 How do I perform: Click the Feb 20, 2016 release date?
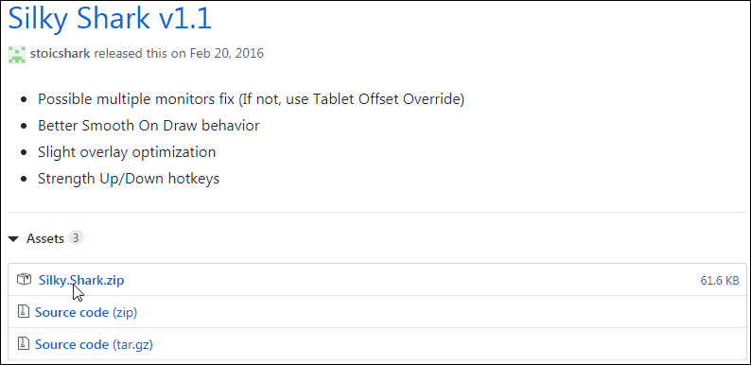(x=227, y=53)
